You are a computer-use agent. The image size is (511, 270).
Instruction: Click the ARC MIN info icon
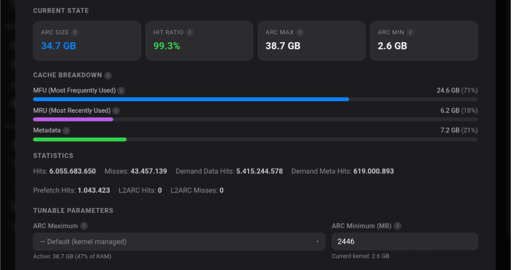pyautogui.click(x=410, y=32)
